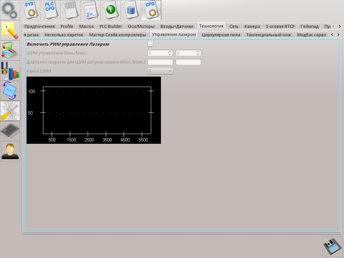The height and width of the screenshot is (258, 344).
Task: Click maximum speed range input field
Action: point(188,62)
